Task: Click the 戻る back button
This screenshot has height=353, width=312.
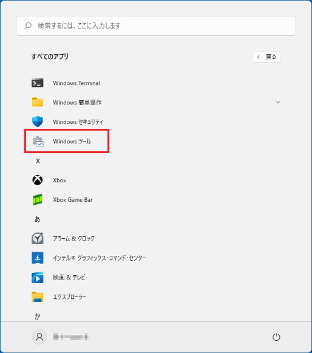Action: (266, 57)
